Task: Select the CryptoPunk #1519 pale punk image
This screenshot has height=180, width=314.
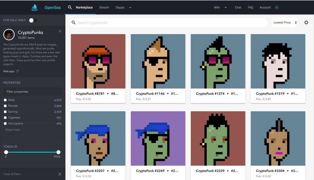Action: (278, 61)
